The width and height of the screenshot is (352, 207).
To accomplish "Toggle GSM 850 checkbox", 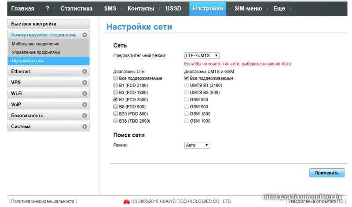I will point(186,100).
